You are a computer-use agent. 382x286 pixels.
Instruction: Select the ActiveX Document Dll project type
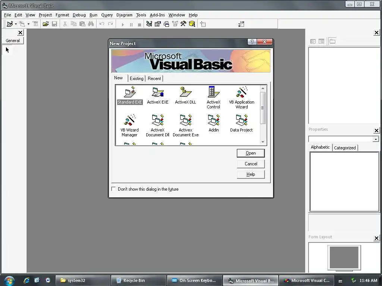pos(158,125)
